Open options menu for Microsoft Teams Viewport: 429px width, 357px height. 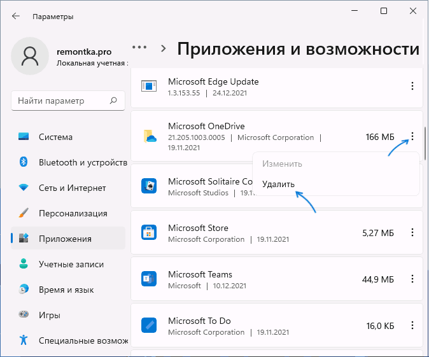coord(412,279)
